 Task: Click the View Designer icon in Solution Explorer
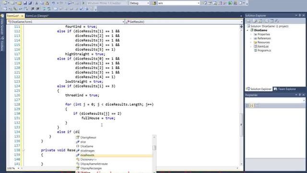coord(272,21)
